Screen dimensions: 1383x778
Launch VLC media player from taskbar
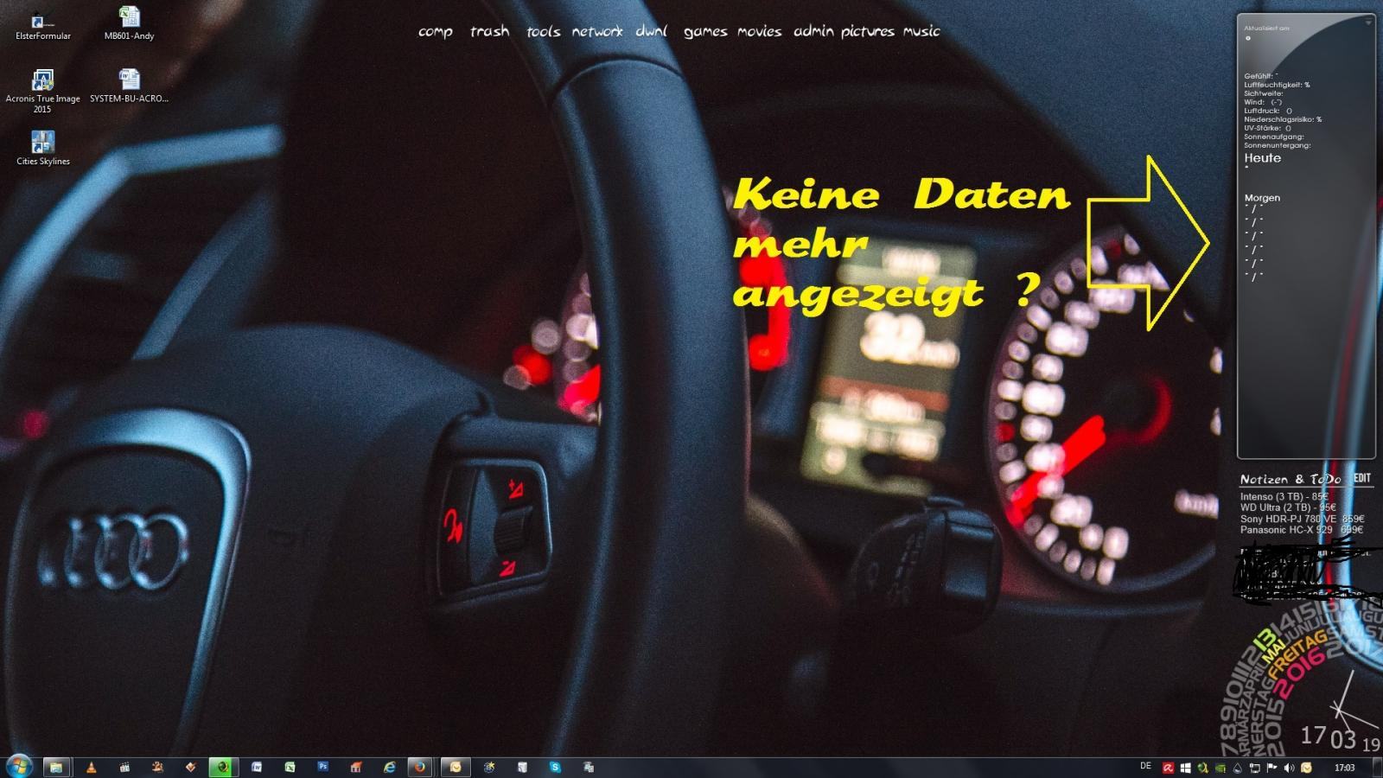[x=91, y=767]
